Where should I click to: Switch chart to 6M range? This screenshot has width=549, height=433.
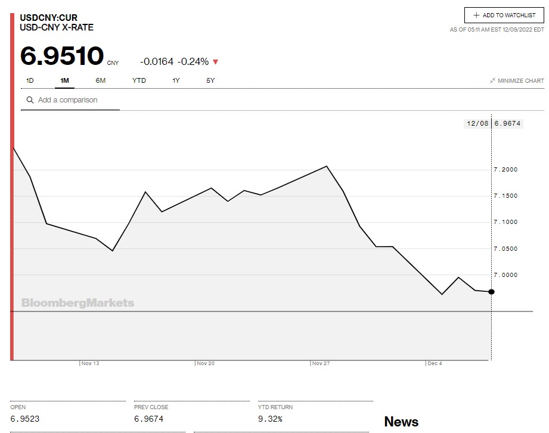coord(100,80)
